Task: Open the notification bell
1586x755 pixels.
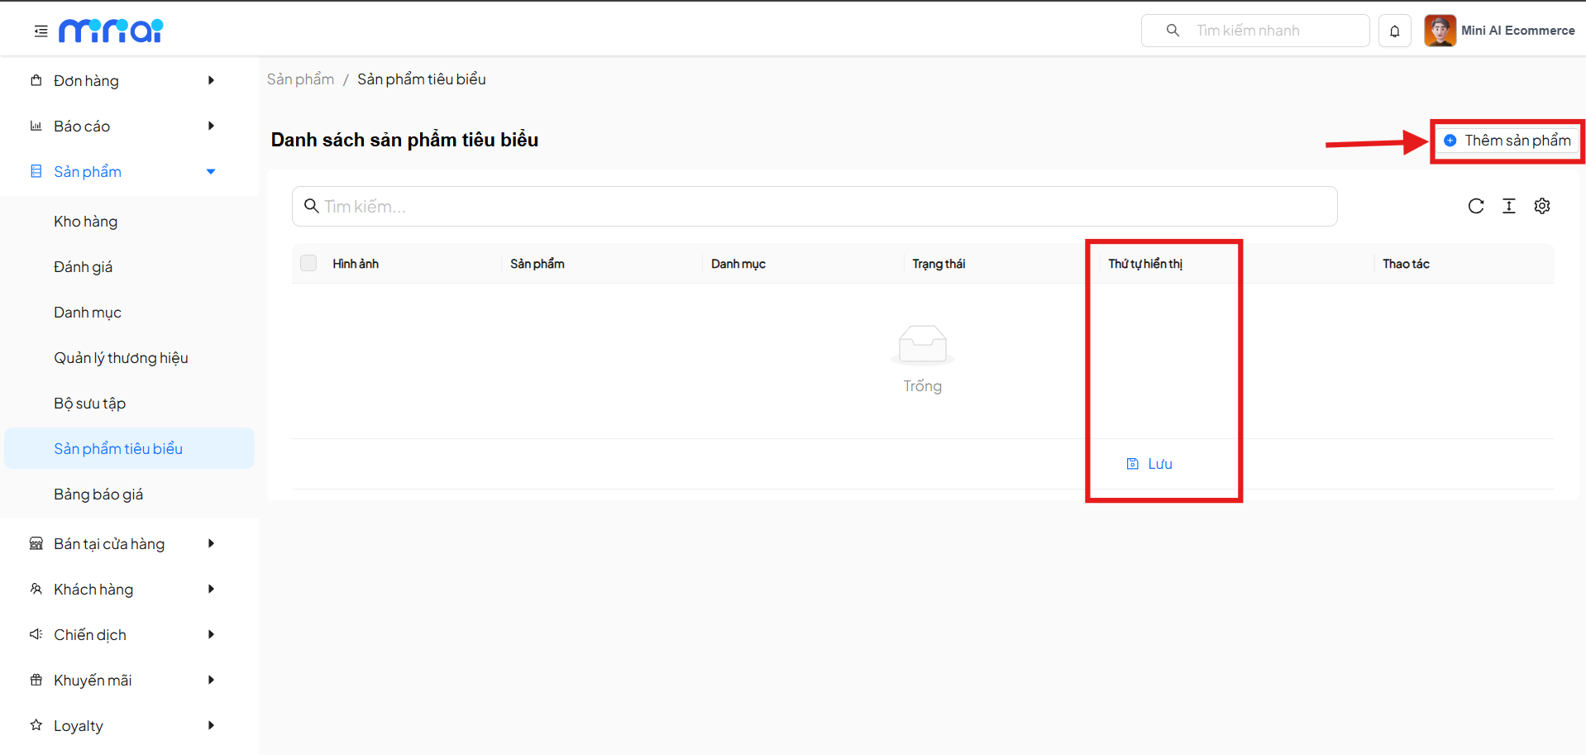Action: [1394, 31]
